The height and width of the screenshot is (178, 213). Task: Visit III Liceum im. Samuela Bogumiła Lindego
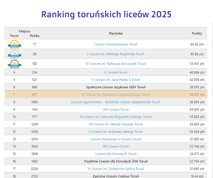pyautogui.click(x=116, y=117)
